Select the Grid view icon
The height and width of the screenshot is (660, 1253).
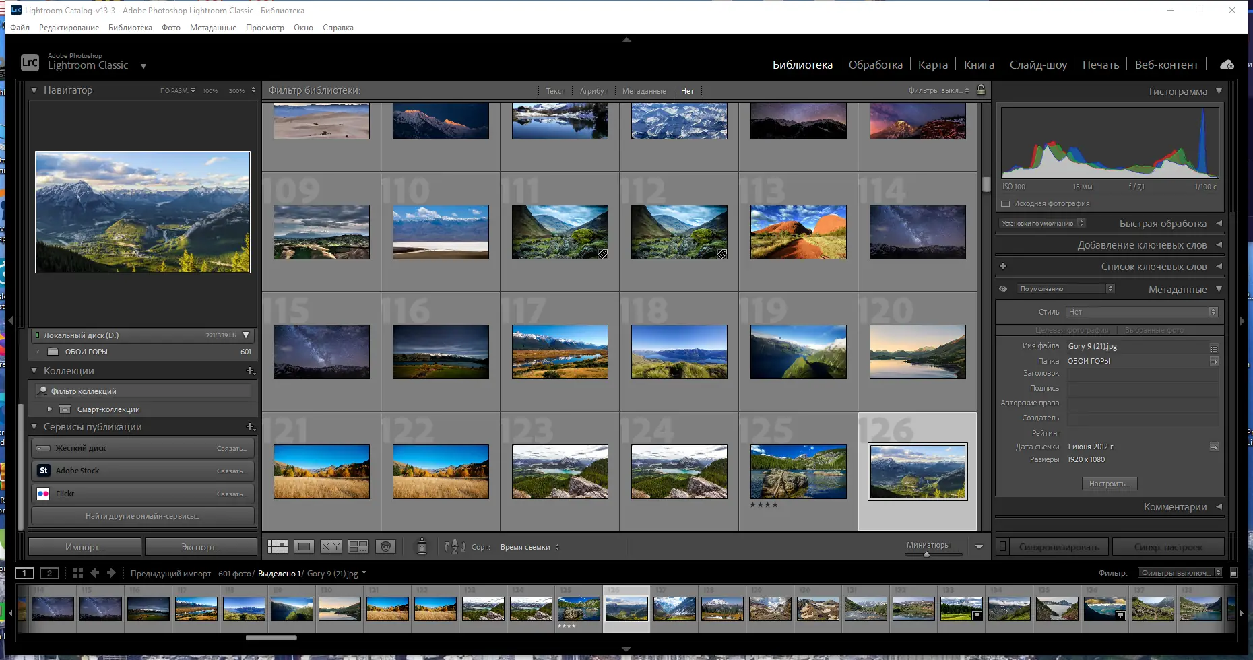click(278, 546)
